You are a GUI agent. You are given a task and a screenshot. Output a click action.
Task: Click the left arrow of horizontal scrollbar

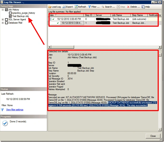coord(50,47)
